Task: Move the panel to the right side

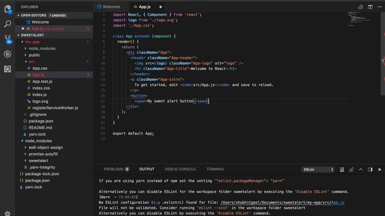Action: point(370,169)
